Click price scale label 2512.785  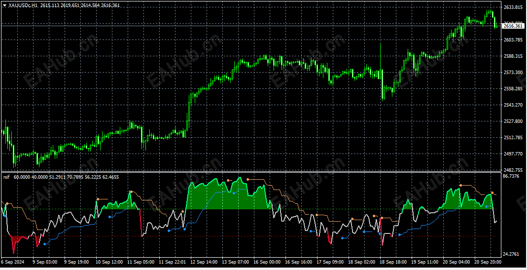click(513, 137)
